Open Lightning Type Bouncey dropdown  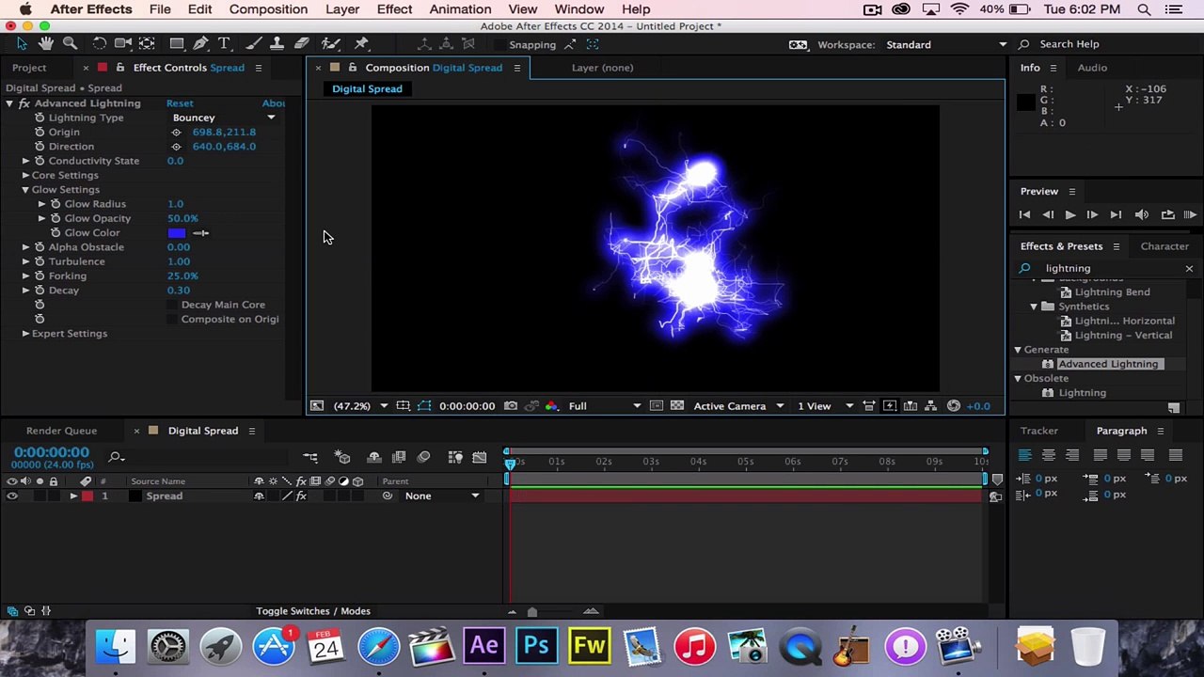pos(224,118)
